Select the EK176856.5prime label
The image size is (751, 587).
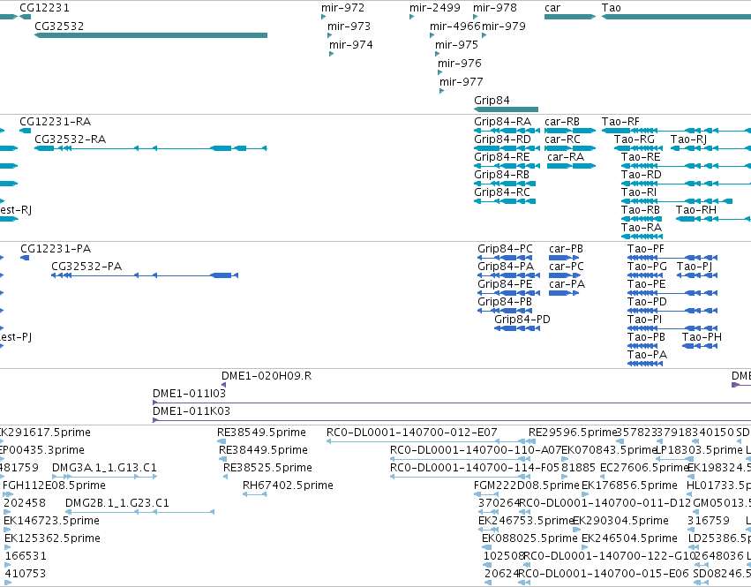629,485
